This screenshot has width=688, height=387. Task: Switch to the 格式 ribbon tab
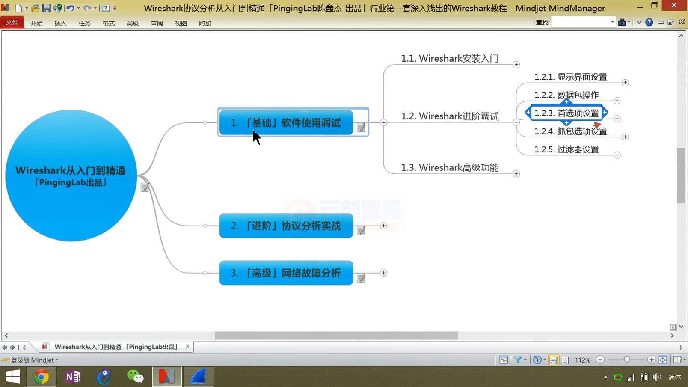point(109,23)
